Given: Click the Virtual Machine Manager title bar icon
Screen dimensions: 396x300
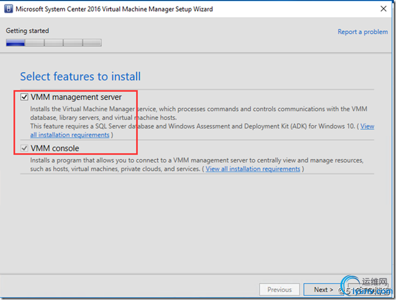Looking at the screenshot, I should click(8, 9).
